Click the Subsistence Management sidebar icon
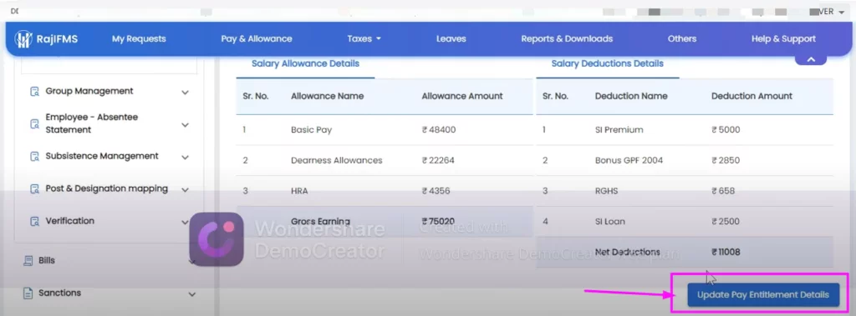The width and height of the screenshot is (856, 316). [x=34, y=157]
